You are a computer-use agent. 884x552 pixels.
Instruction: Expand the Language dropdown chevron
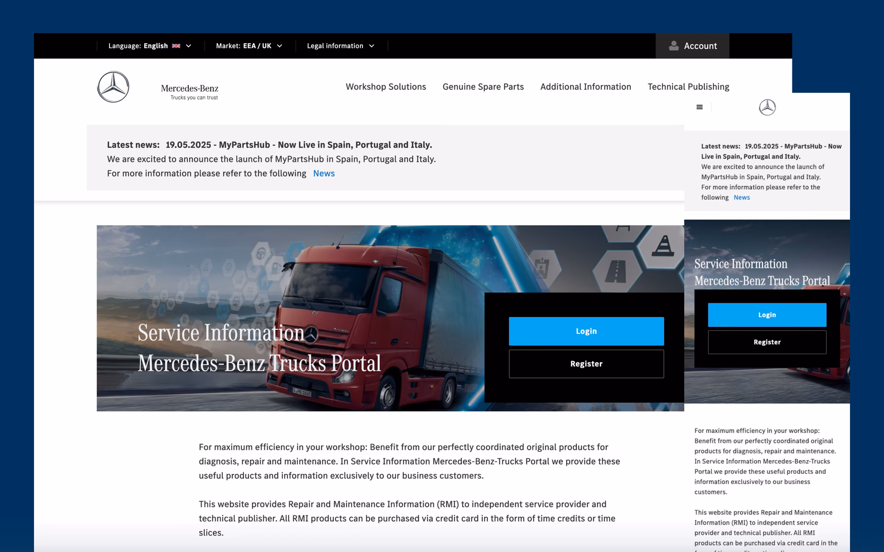188,46
